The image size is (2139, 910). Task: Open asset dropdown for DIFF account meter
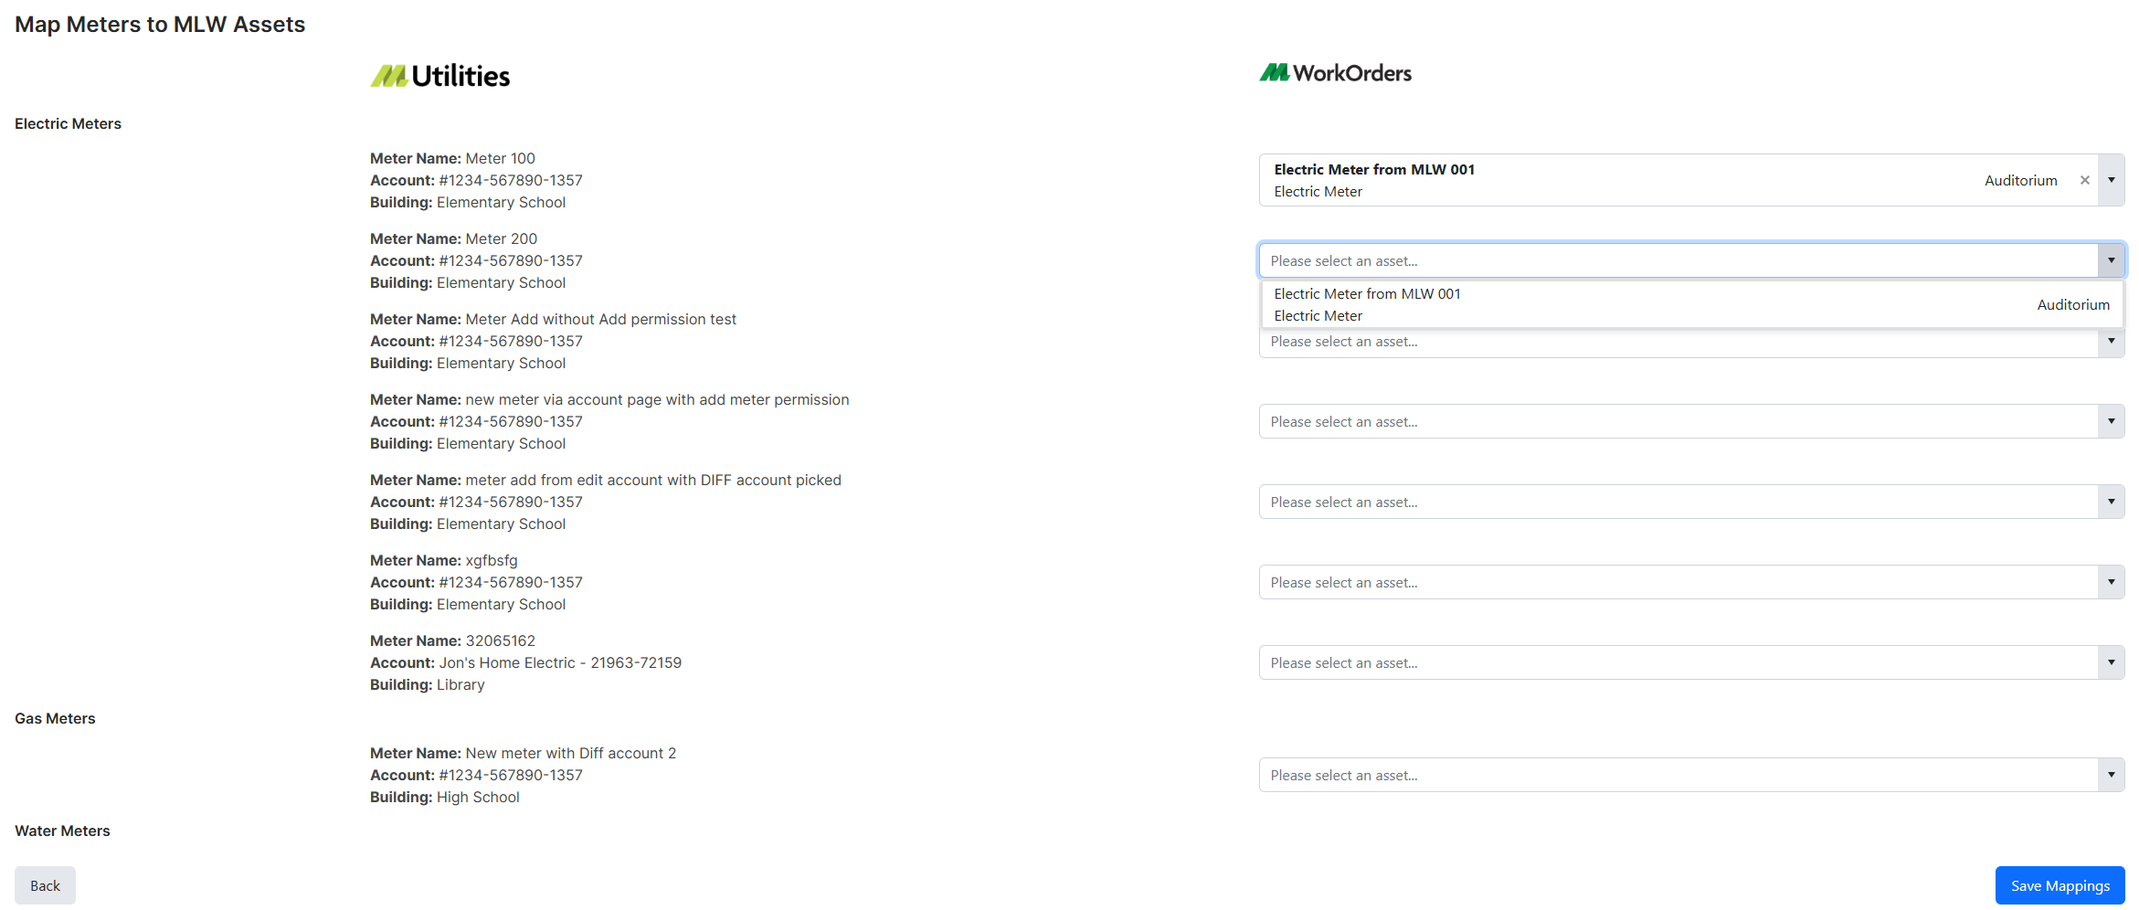(2111, 502)
